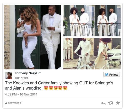View the 4 Retweets count
Screen dimensions: 125x112
pos(13,103)
